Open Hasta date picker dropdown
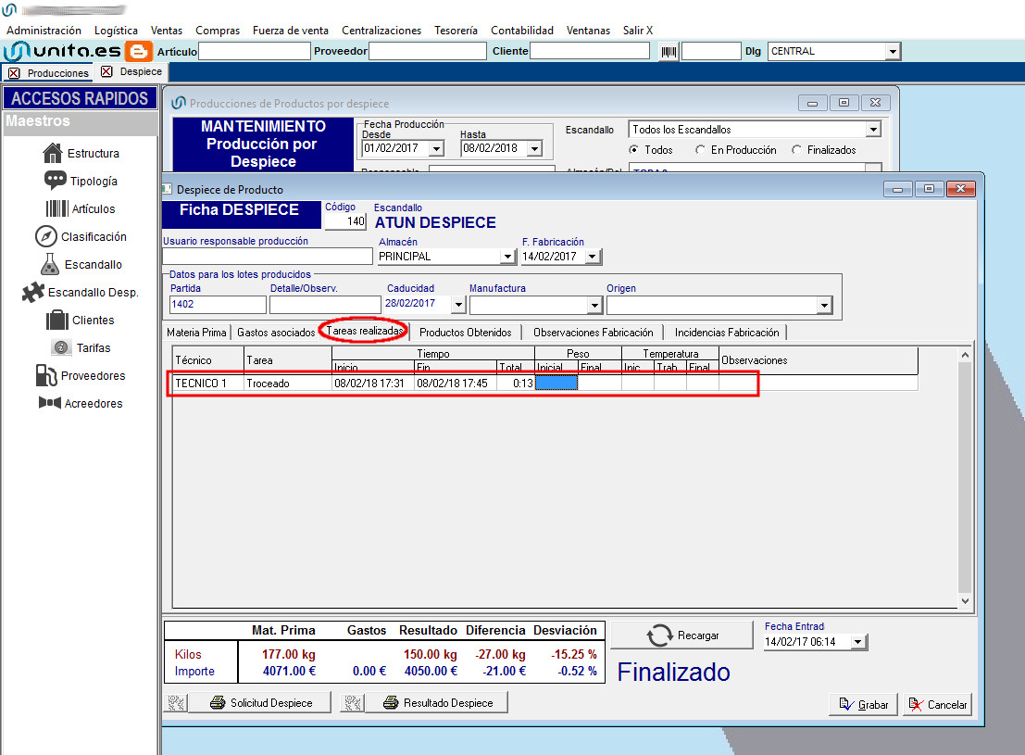1025x755 pixels. (535, 148)
